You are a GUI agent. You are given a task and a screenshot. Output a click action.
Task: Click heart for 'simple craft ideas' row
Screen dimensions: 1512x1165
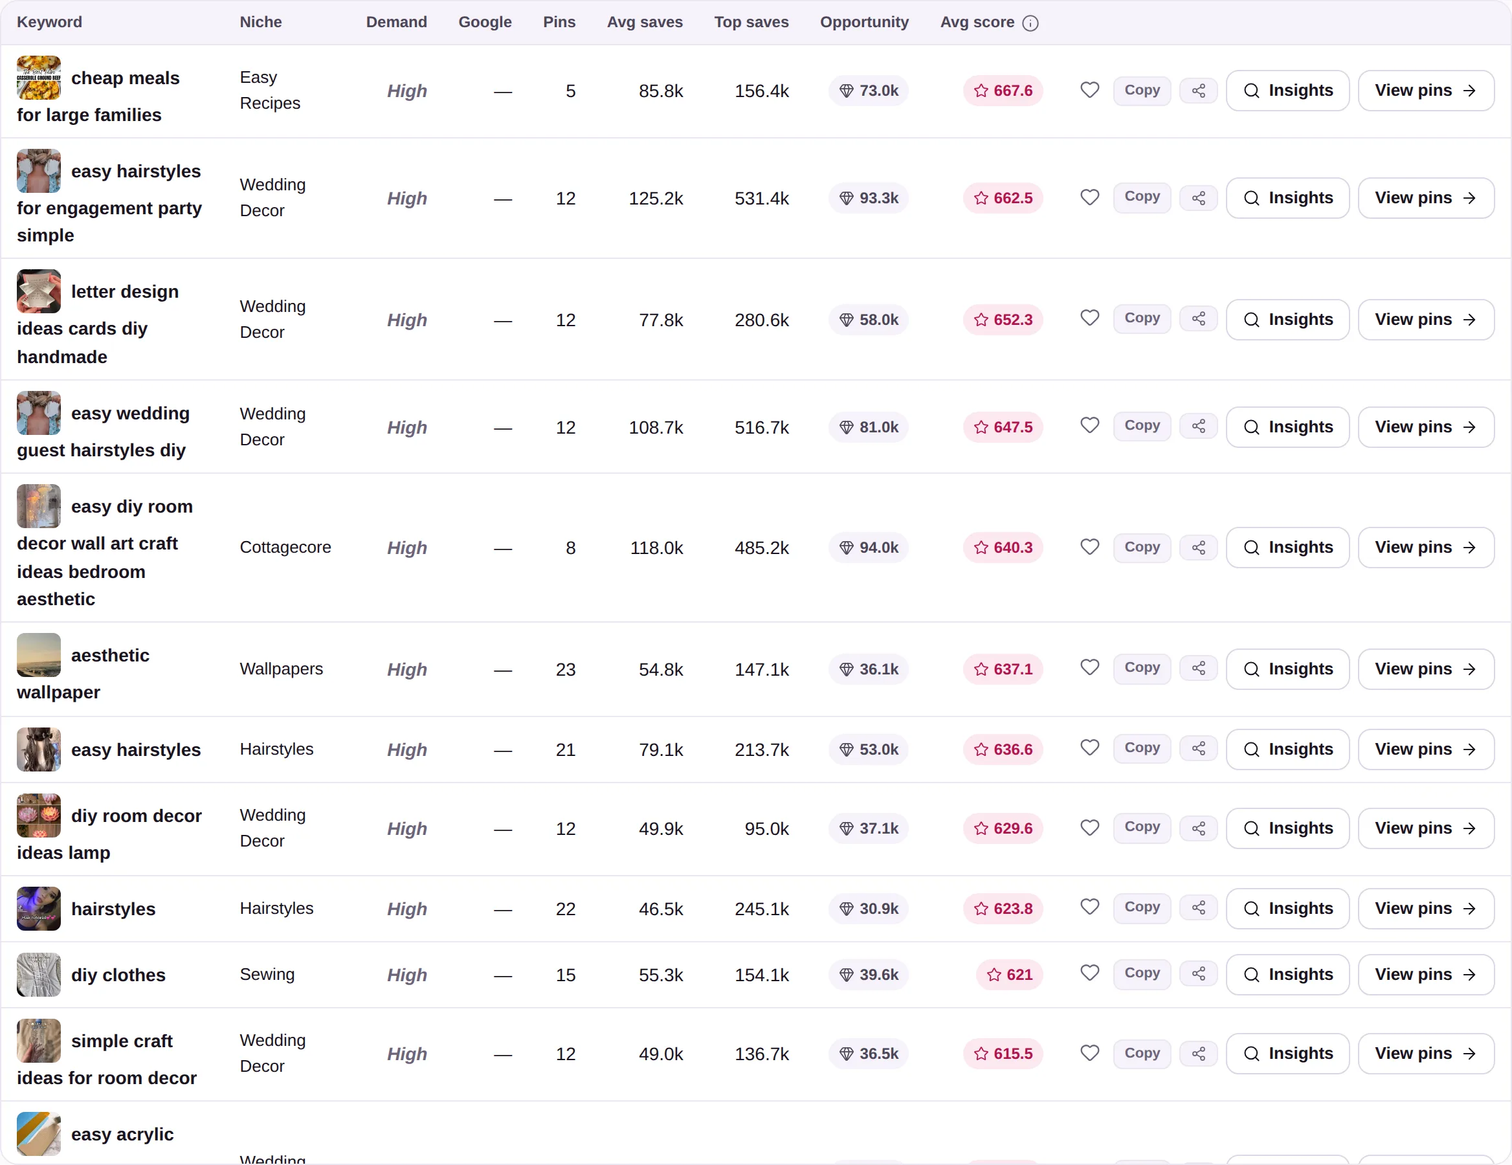pyautogui.click(x=1090, y=1053)
